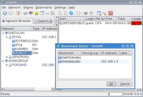The height and width of the screenshot is (97, 143).
Task: Expand the PORGAND host node
Action: point(7,65)
